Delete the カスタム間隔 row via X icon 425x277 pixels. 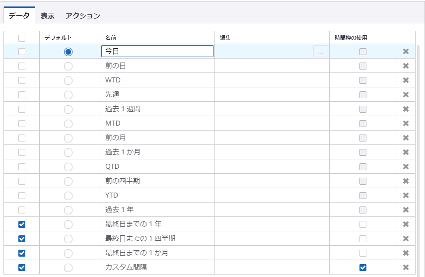(x=406, y=268)
